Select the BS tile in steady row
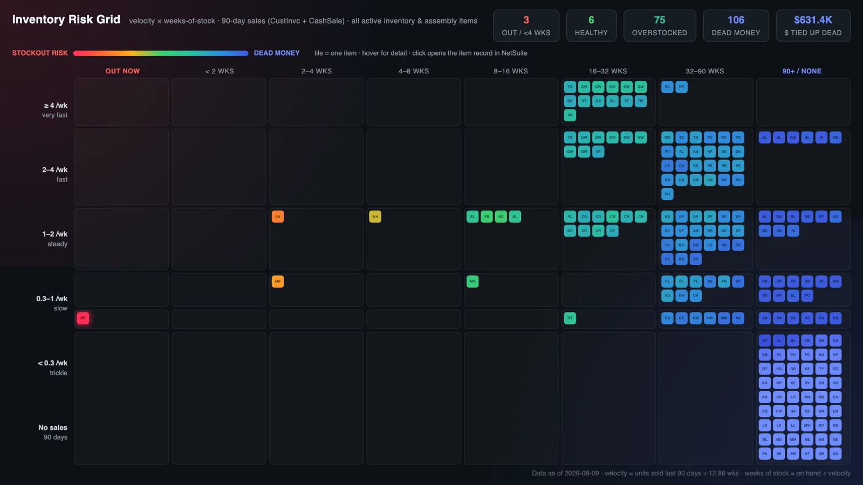The width and height of the screenshot is (863, 485). pos(667,217)
